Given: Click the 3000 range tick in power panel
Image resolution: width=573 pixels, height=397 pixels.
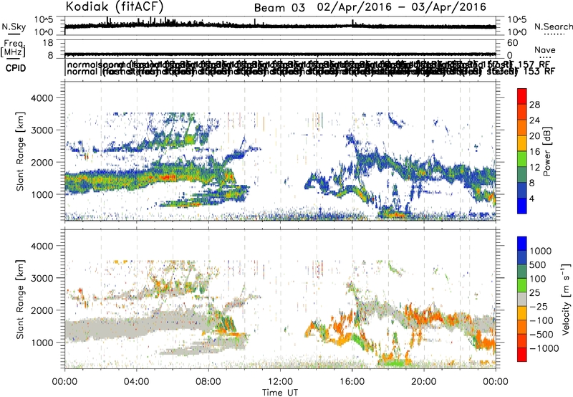Looking at the screenshot, I should click(42, 130).
